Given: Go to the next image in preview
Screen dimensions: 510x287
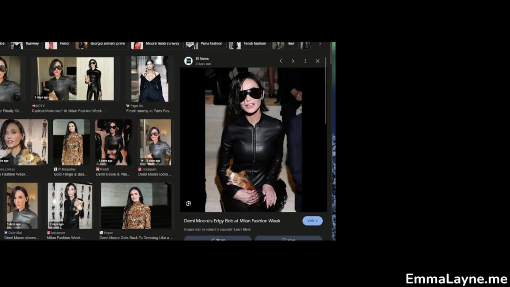Looking at the screenshot, I should pos(293,61).
